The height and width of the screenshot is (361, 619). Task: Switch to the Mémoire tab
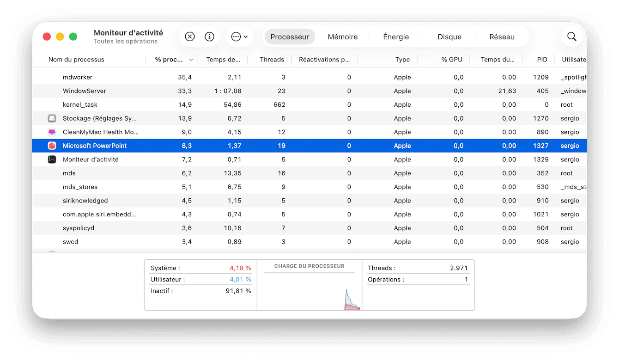(x=343, y=37)
